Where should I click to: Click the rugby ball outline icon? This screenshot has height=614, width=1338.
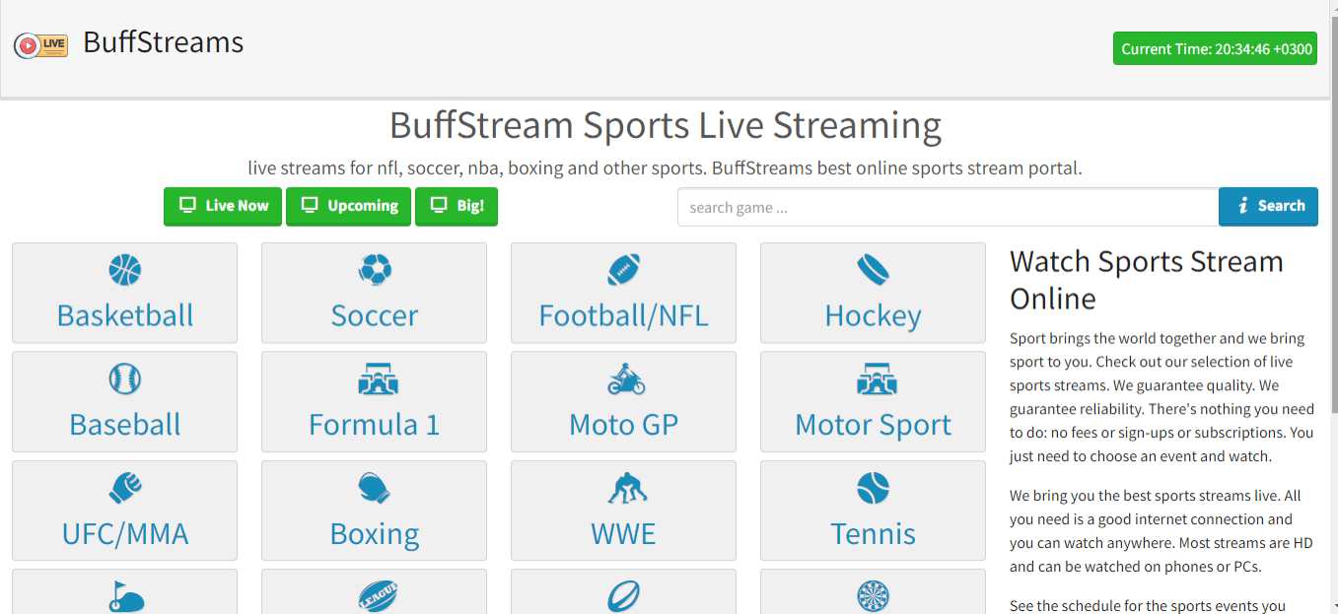(x=624, y=596)
